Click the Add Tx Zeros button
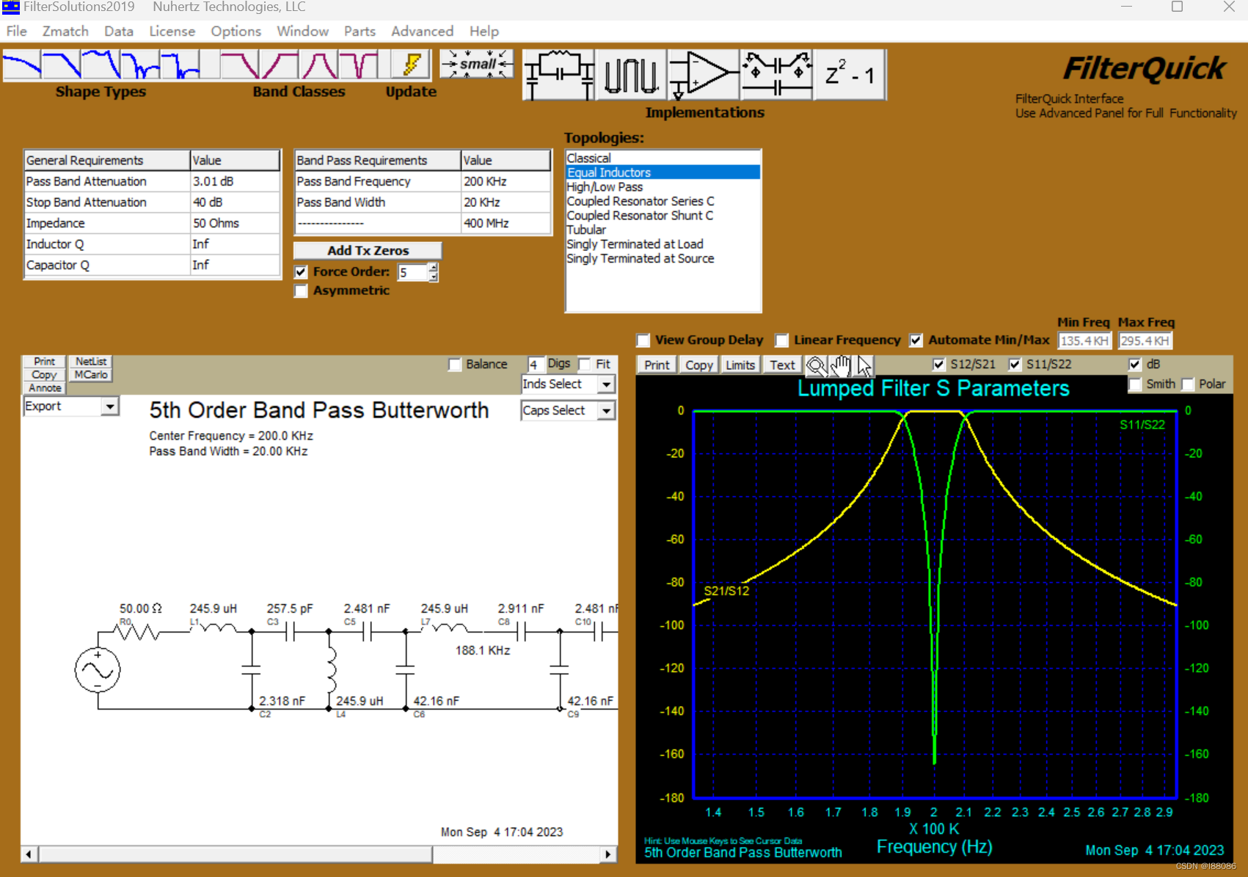Image resolution: width=1248 pixels, height=877 pixels. point(368,250)
